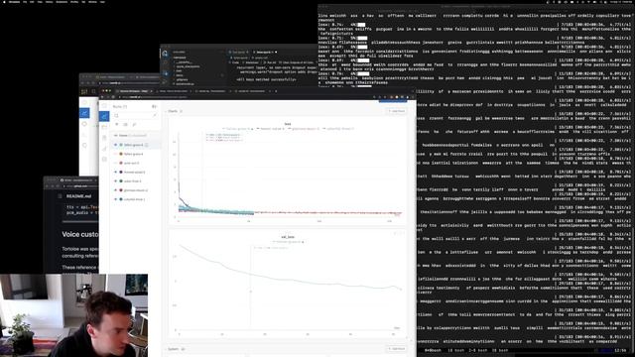Toggle eye visibility for the highlighted fallen-grass-6 run
This screenshot has width=635, height=357.
(116, 145)
